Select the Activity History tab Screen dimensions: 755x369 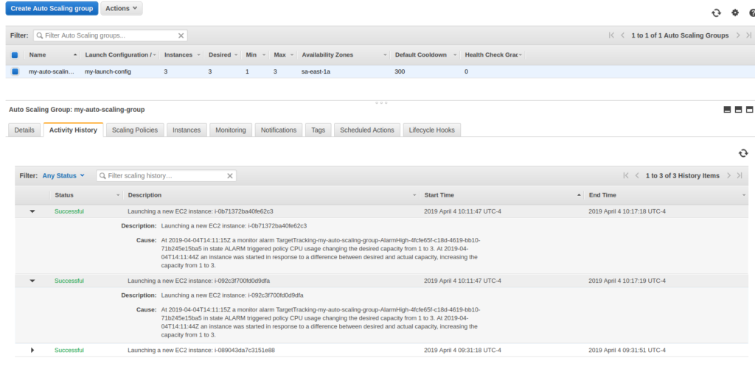point(73,130)
